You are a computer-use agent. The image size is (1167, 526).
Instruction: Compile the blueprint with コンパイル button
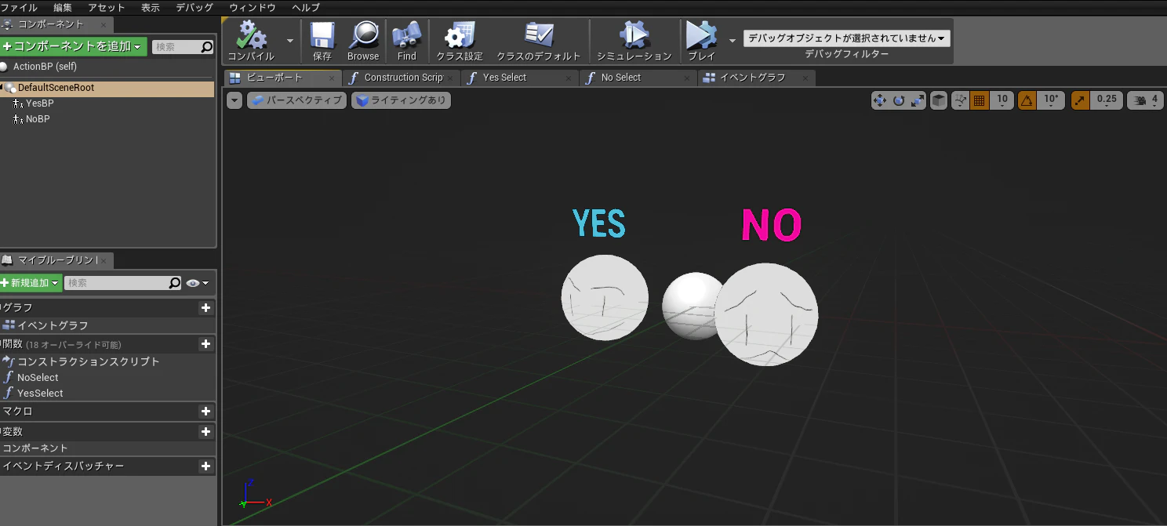(x=251, y=41)
